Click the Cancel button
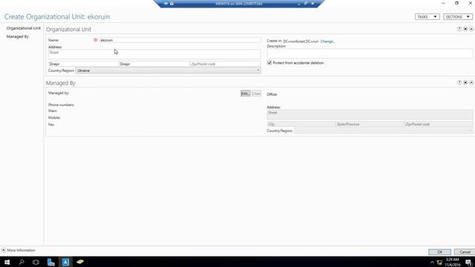 coord(465,252)
